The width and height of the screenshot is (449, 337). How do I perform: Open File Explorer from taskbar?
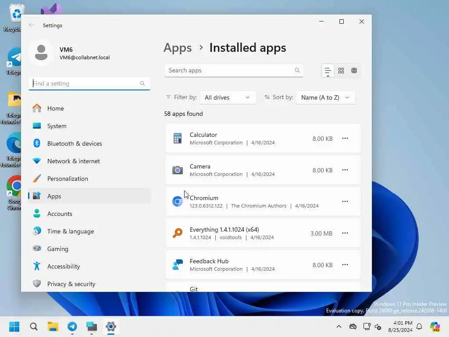(53, 326)
